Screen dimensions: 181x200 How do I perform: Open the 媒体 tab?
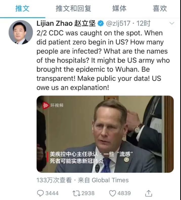coord(119,9)
